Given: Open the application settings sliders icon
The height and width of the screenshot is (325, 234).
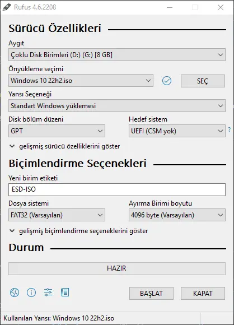Looking at the screenshot, I should click(48, 292).
